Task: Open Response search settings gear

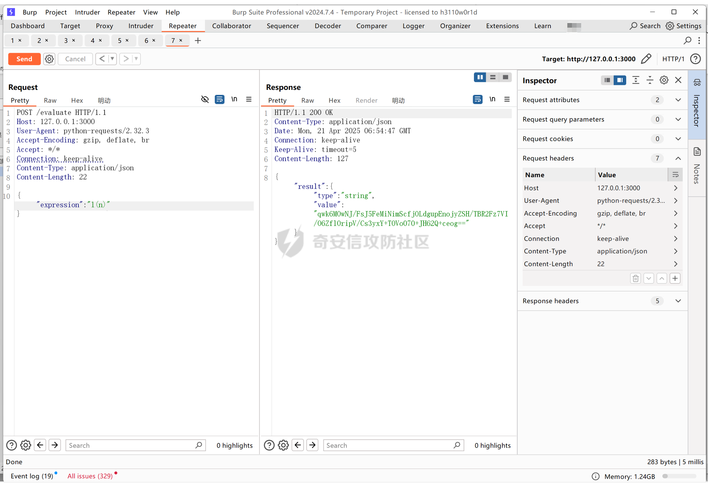Action: (x=283, y=445)
